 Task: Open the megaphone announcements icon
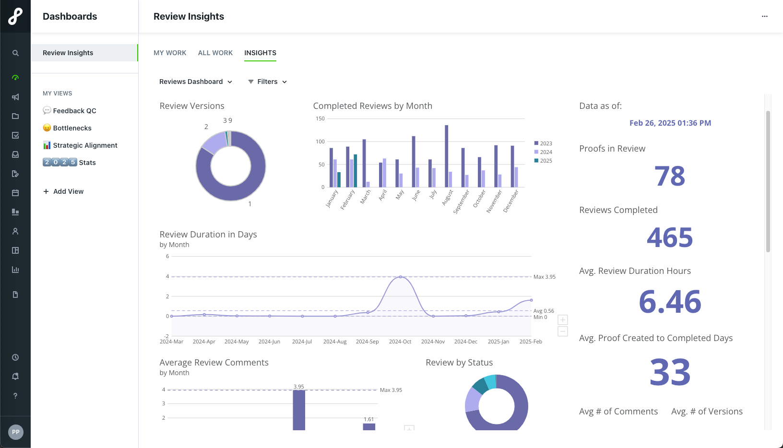[15, 97]
